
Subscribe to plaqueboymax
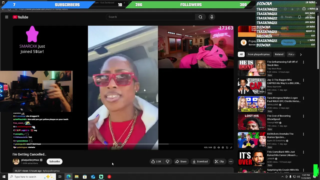click(x=54, y=161)
